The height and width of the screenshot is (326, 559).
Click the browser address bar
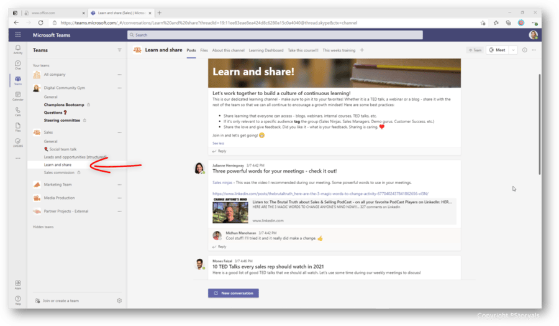pyautogui.click(x=264, y=23)
